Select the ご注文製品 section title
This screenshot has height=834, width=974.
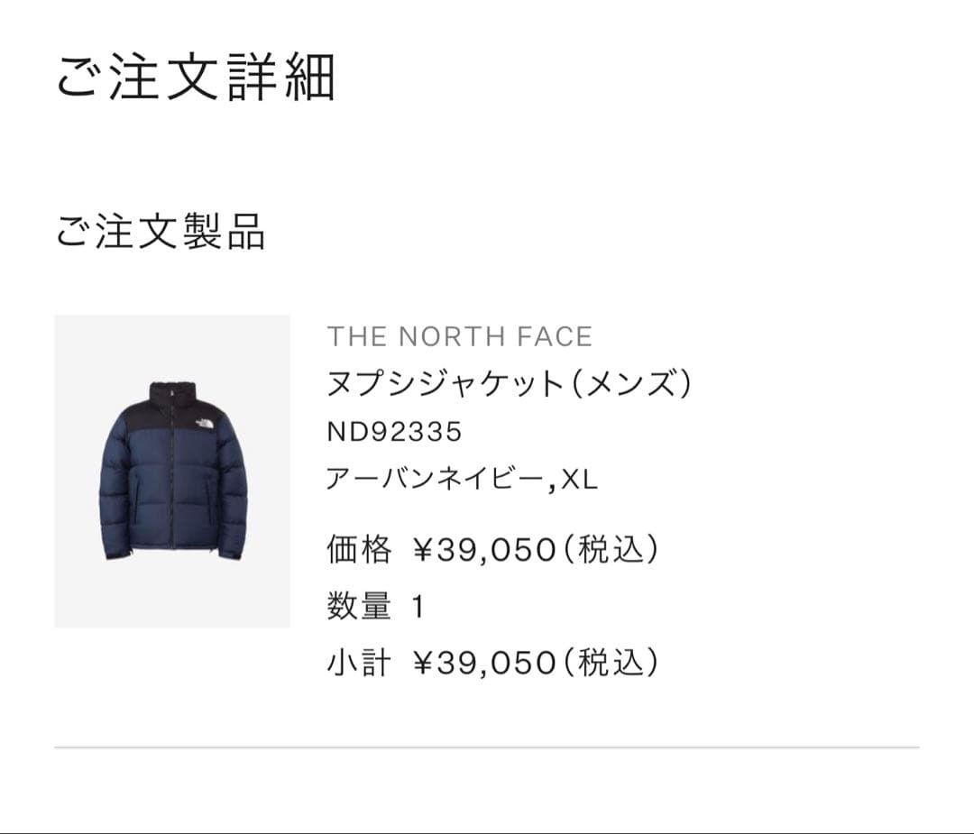click(161, 232)
